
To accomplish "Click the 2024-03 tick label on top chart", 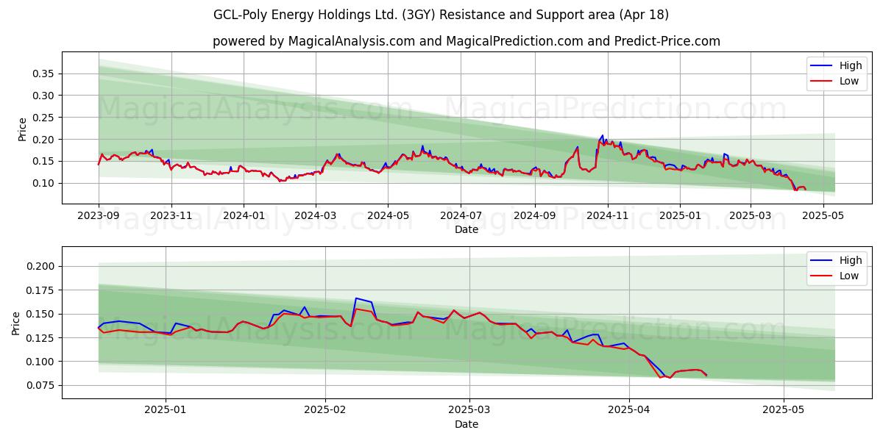I will tap(316, 215).
